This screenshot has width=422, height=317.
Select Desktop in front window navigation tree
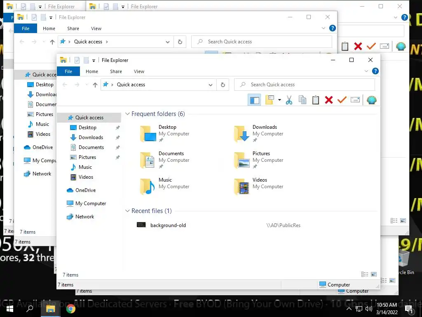[x=87, y=128]
